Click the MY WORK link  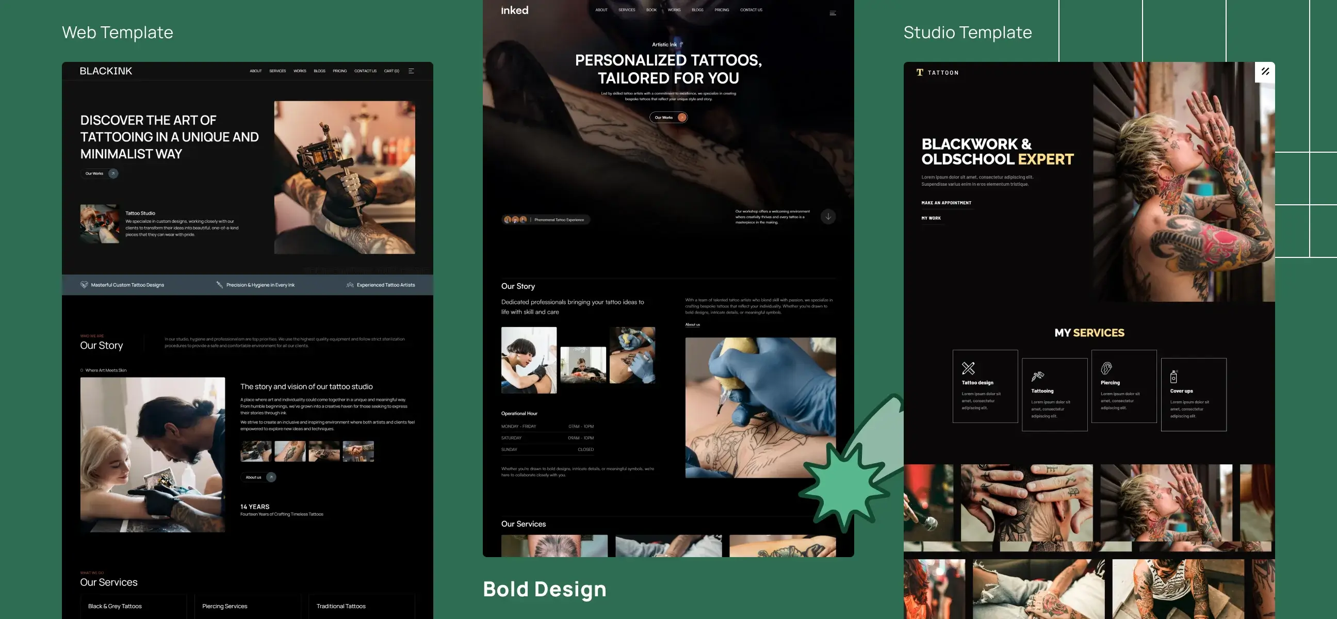[931, 218]
